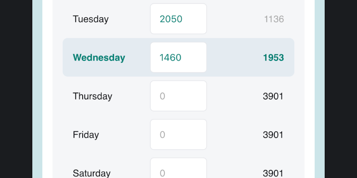357x178 pixels.
Task: Click the Friday day label
Action: [86, 135]
